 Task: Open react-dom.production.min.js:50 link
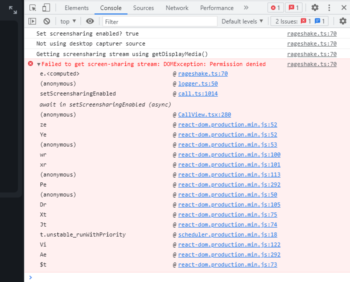[227, 195]
